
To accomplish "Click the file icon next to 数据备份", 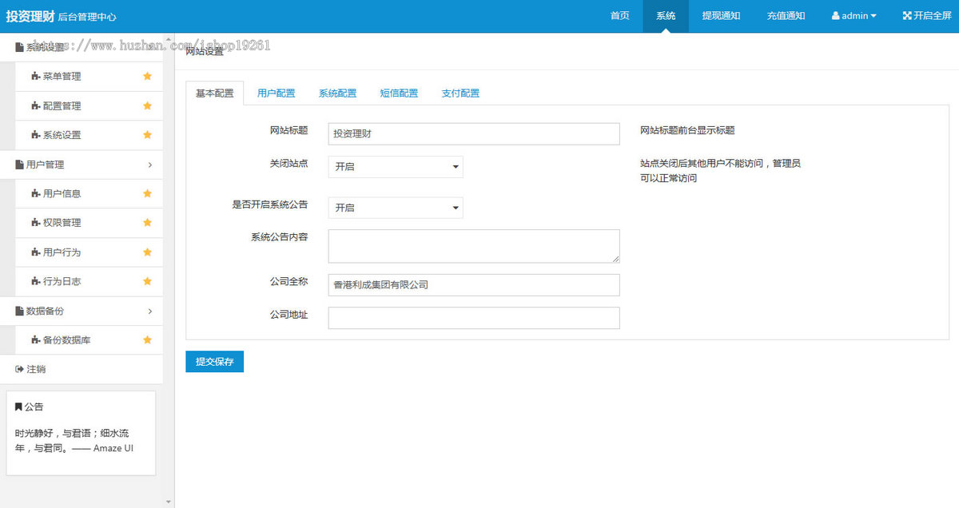I will 19,311.
